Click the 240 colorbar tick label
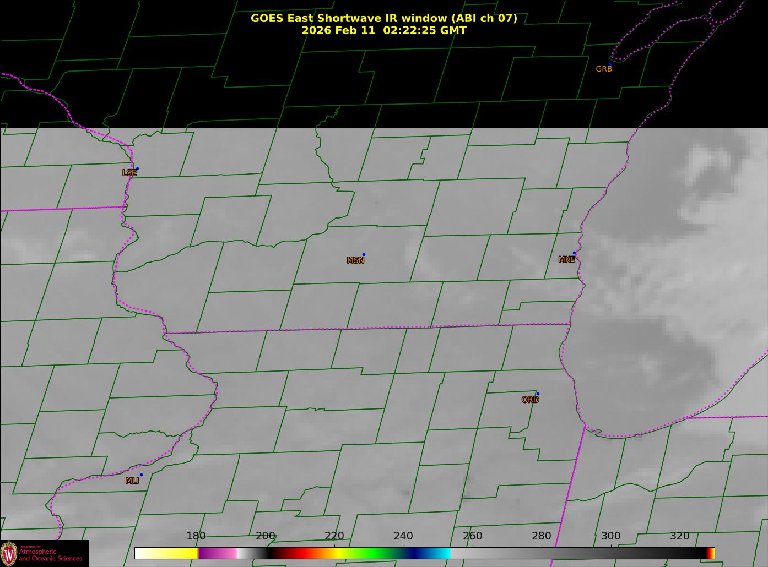The image size is (768, 567). tap(403, 536)
